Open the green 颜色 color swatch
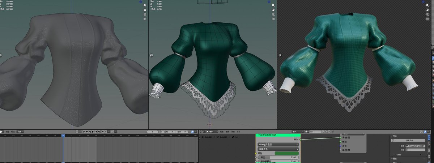Screen dimensions: 434x163 coord(286,153)
